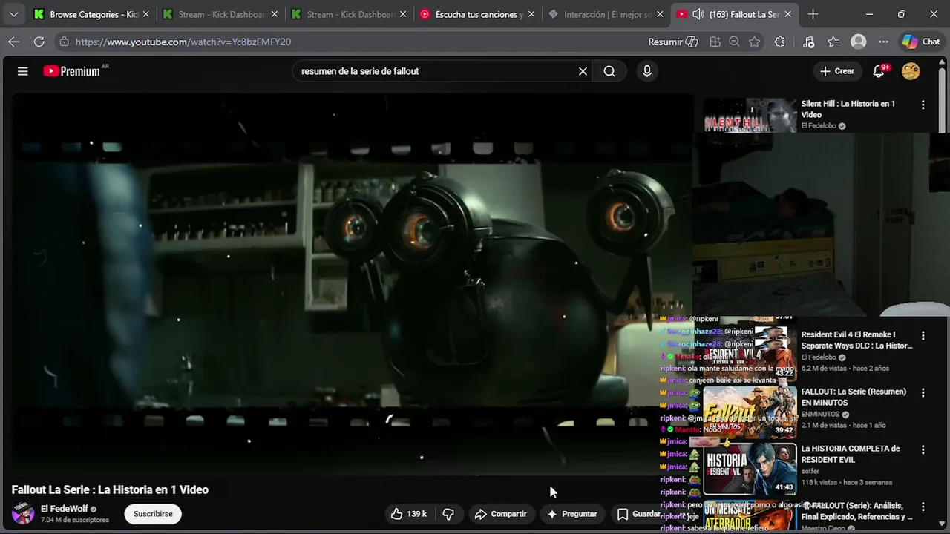This screenshot has width=950, height=534.
Task: Go back with the browser back arrow
Action: (x=14, y=42)
